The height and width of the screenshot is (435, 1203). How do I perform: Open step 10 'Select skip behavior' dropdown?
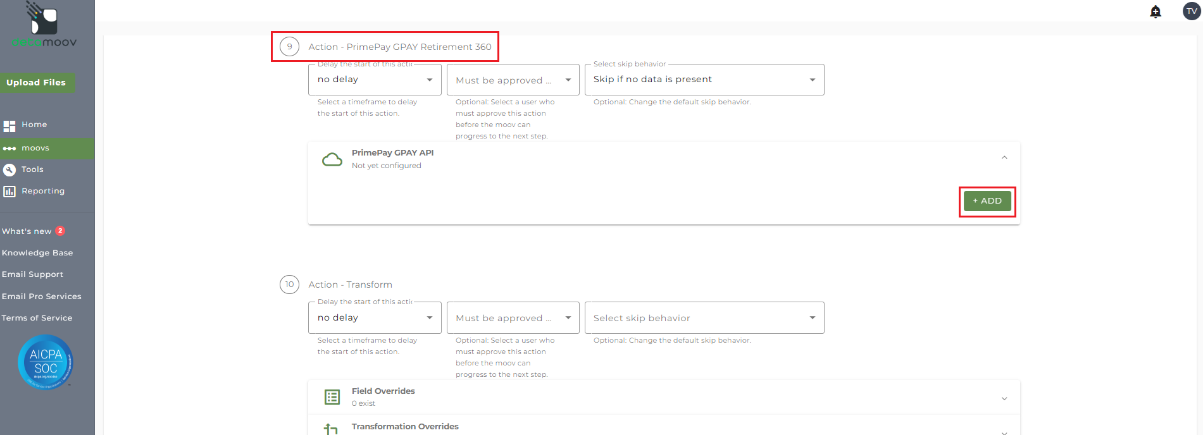pyautogui.click(x=704, y=318)
